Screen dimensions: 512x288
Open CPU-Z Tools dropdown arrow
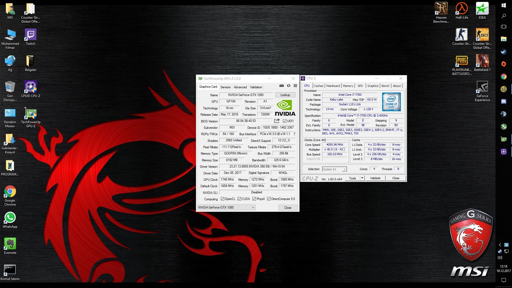pos(362,178)
